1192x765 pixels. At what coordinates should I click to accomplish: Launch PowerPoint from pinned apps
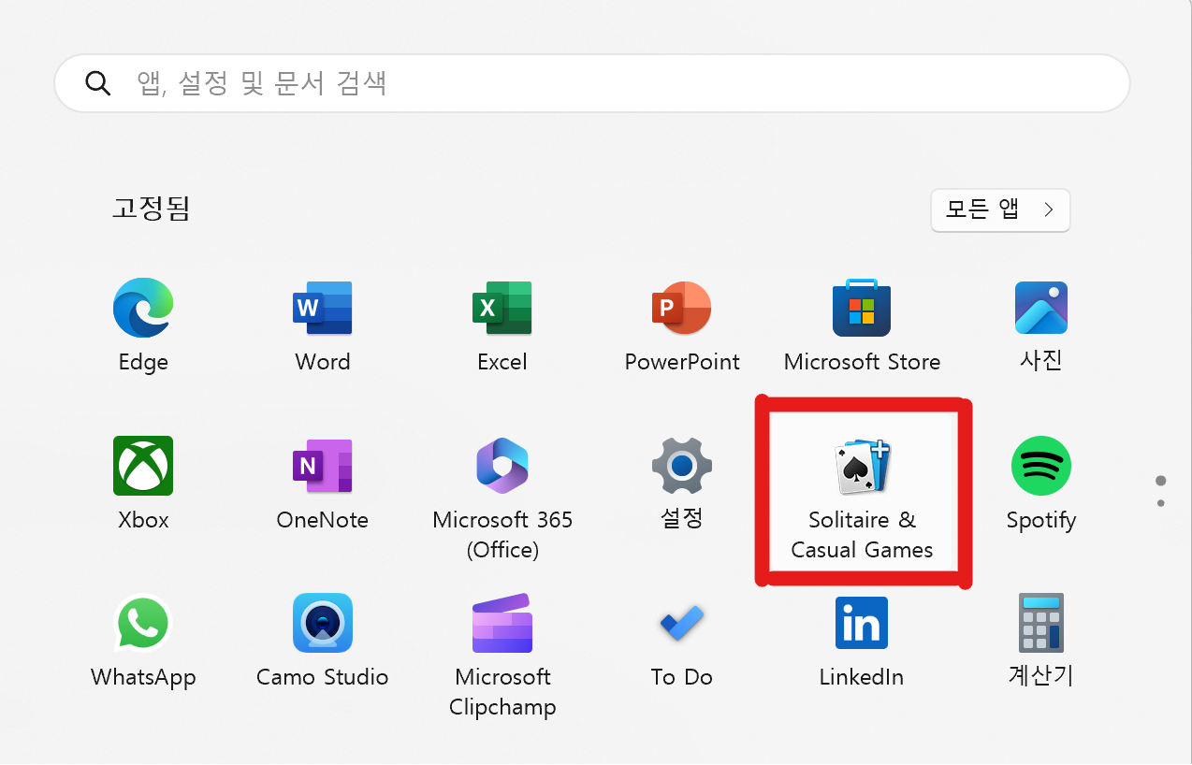(x=682, y=326)
